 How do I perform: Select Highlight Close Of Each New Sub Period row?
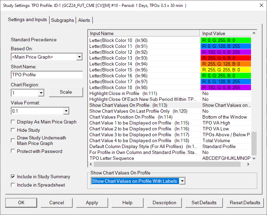point(170,99)
